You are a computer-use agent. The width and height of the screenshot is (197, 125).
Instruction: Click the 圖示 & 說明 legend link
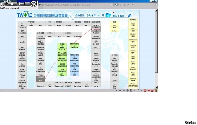(118, 16)
